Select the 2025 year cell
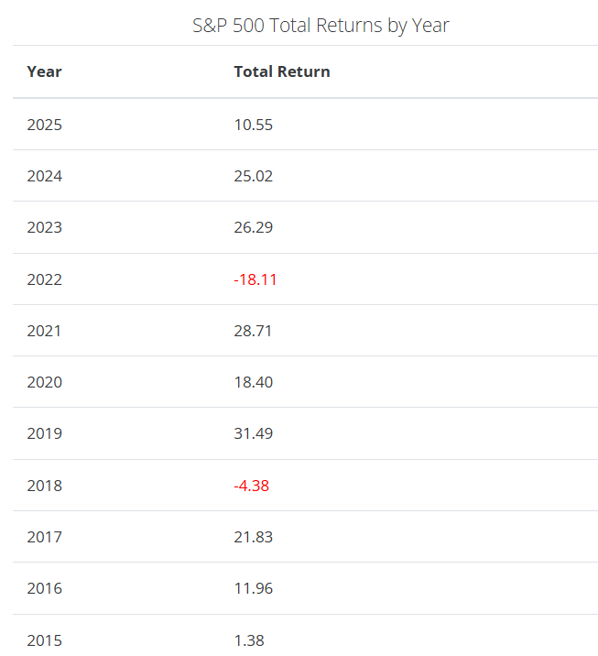The image size is (598, 656). (x=44, y=125)
